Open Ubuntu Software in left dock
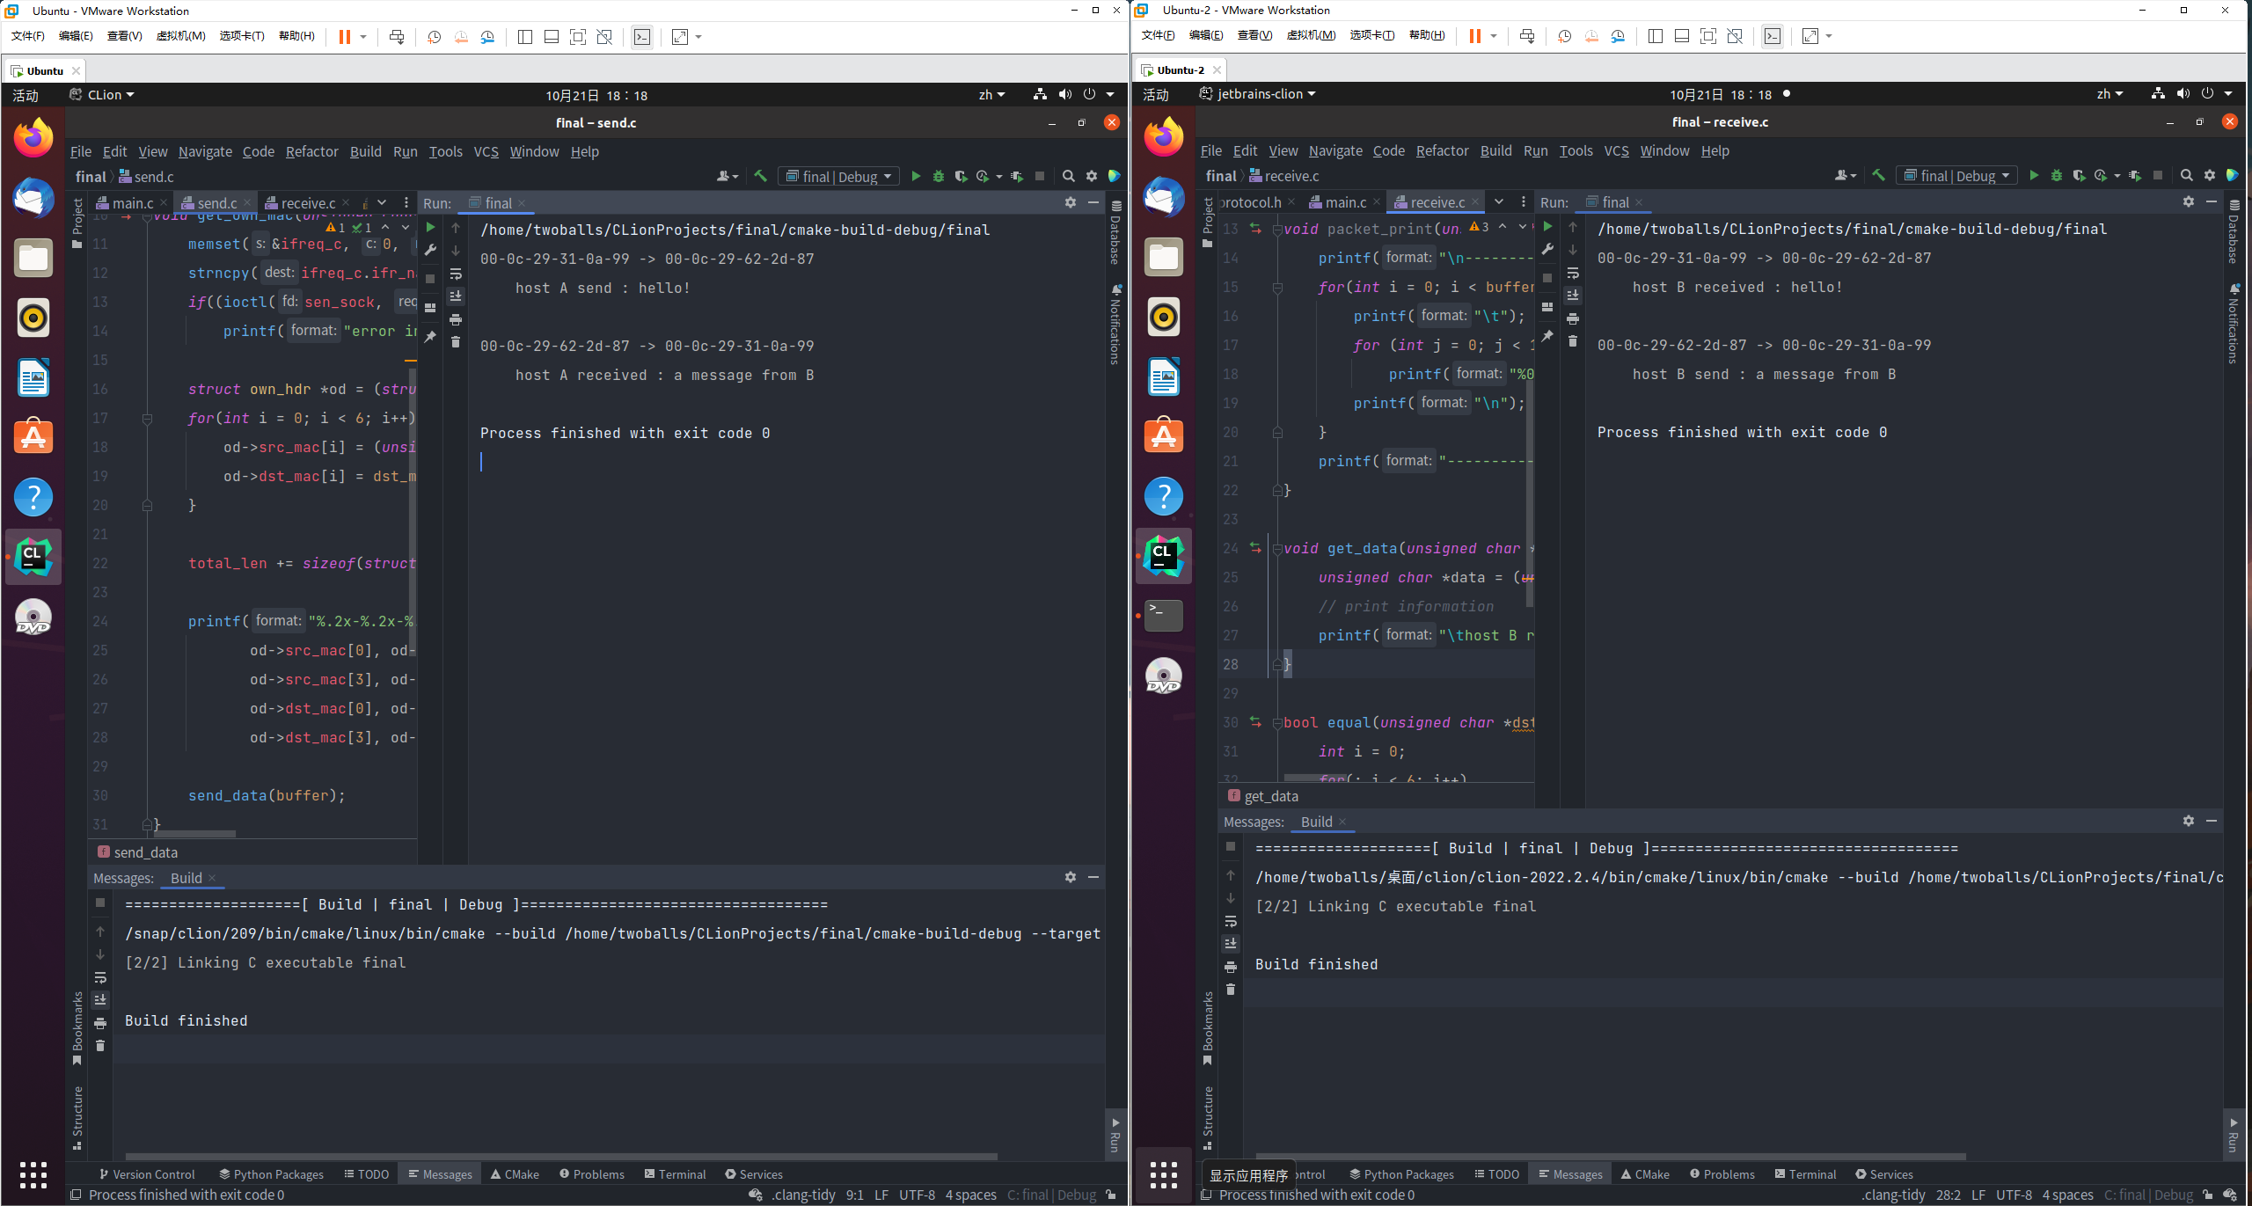This screenshot has height=1206, width=2252. (33, 437)
